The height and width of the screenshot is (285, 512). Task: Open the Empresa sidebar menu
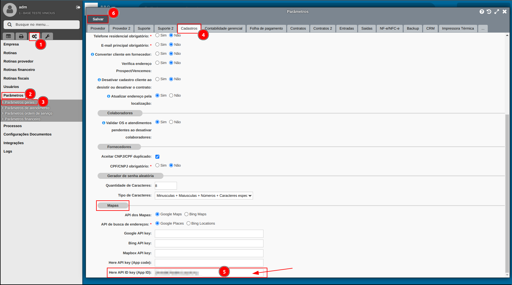[x=11, y=44]
